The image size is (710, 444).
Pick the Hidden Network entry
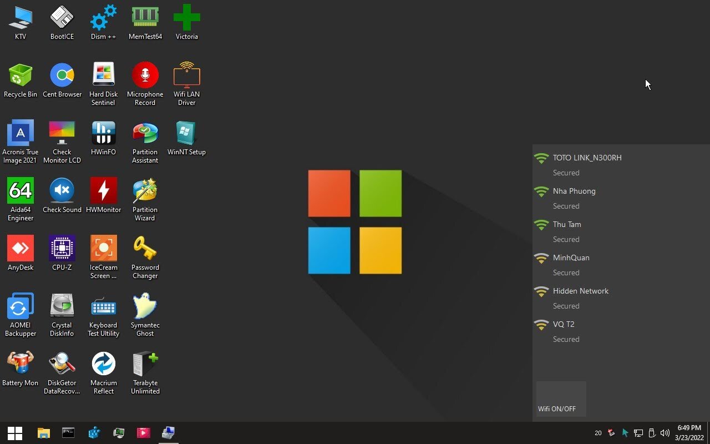pos(621,298)
